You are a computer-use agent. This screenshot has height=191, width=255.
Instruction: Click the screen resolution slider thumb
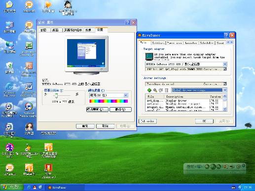coord(56,96)
